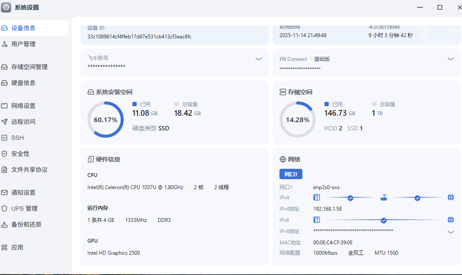Click the Intel HD Graphics 2500 text
The width and height of the screenshot is (462, 275).
pos(114,253)
